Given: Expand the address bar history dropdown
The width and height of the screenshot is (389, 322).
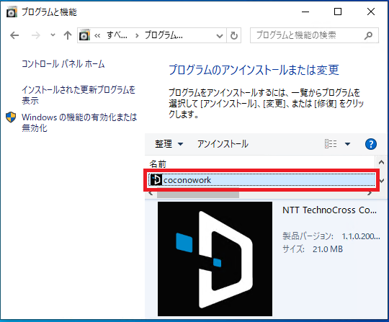Looking at the screenshot, I should (x=220, y=36).
